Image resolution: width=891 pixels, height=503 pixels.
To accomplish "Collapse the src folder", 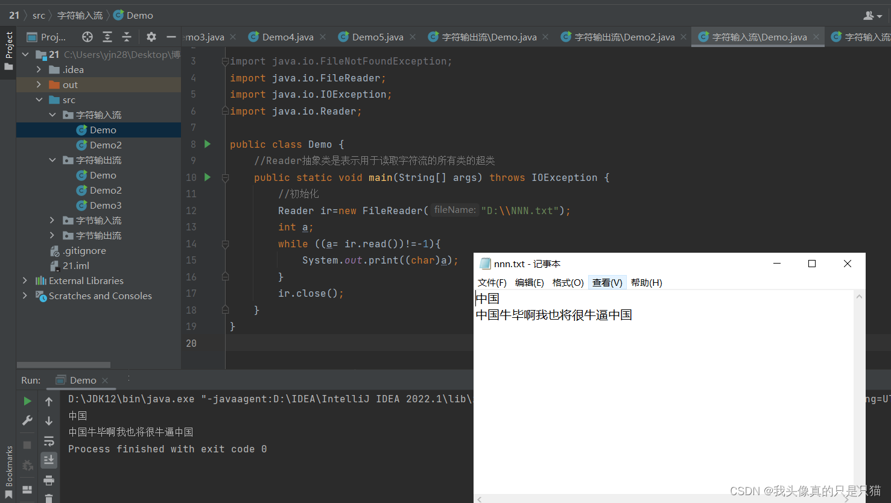I will [39, 100].
